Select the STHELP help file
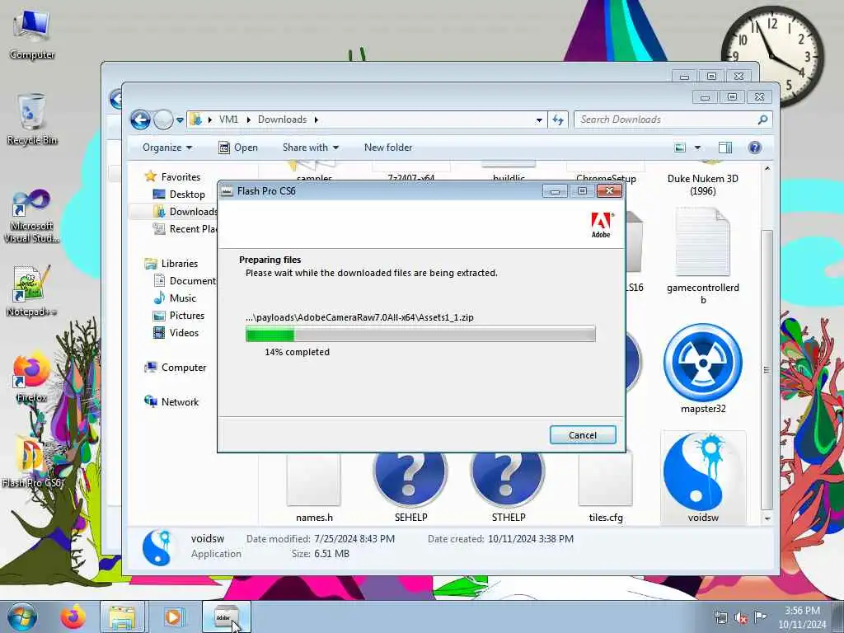 coord(508,487)
